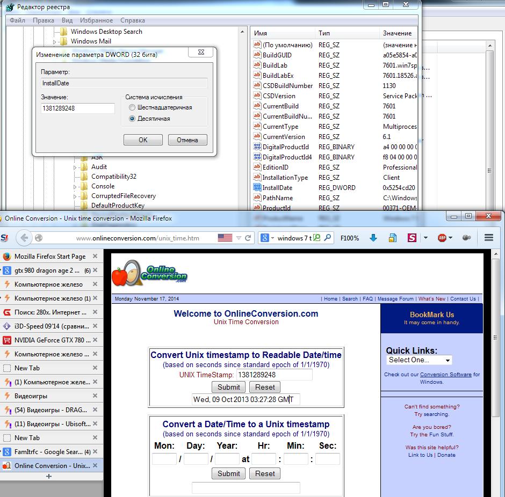Open the FAQ link

(367, 298)
